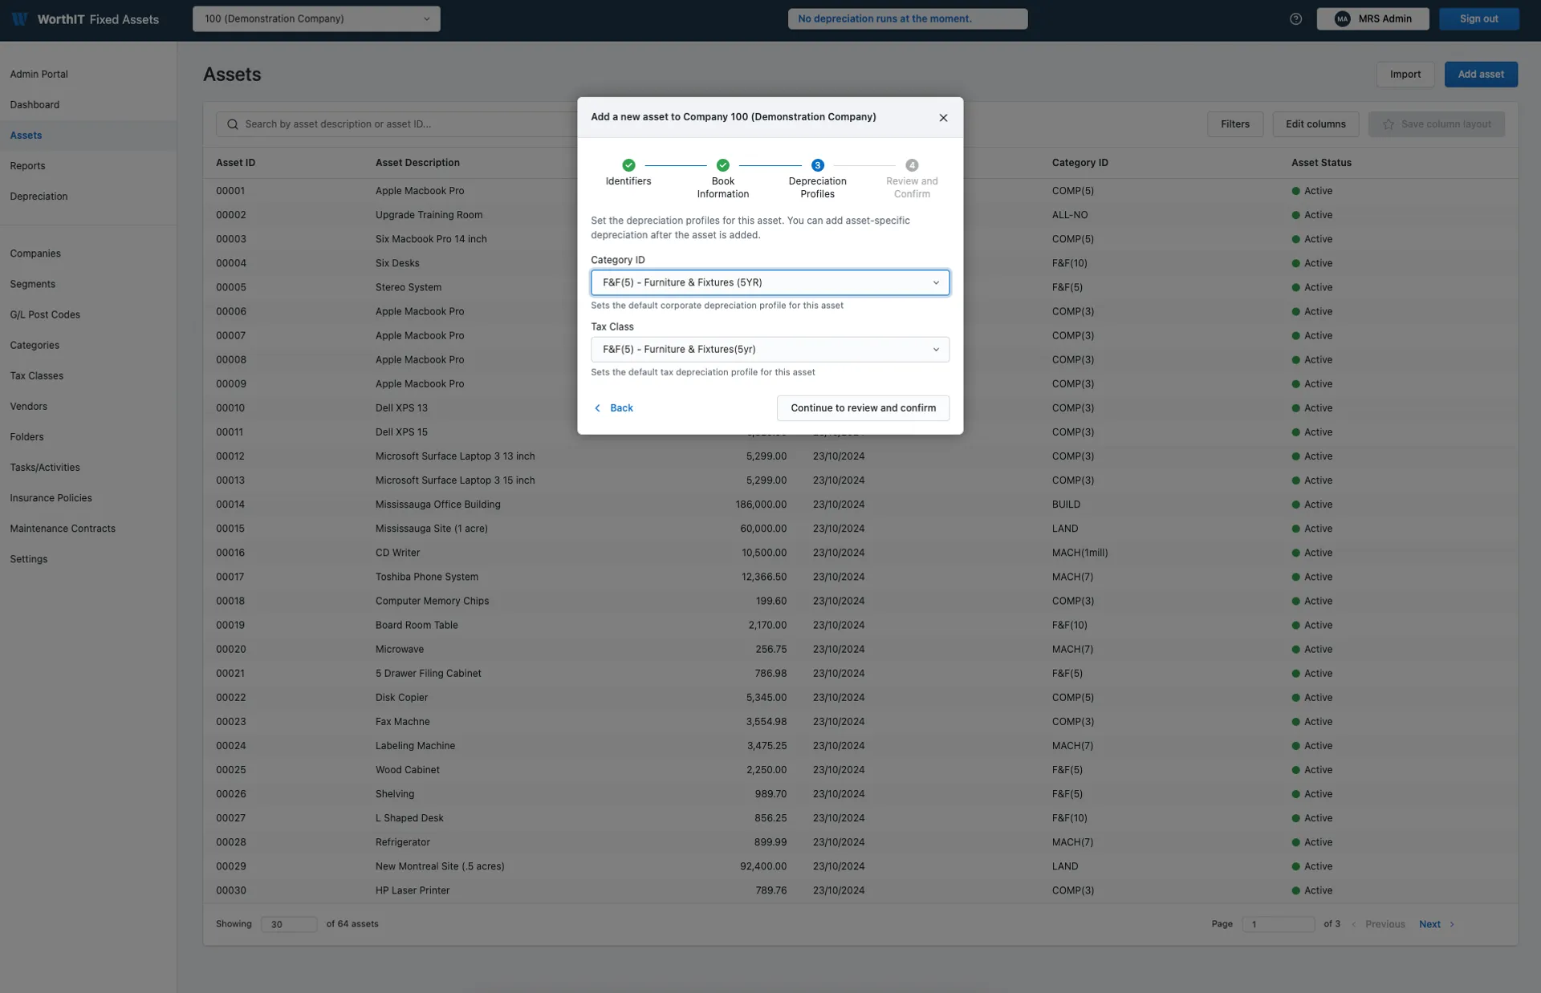Image resolution: width=1541 pixels, height=993 pixels.
Task: Click the Page number input field
Action: coord(1278,924)
